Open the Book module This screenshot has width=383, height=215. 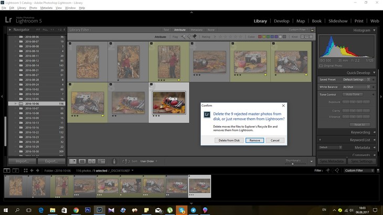click(316, 21)
